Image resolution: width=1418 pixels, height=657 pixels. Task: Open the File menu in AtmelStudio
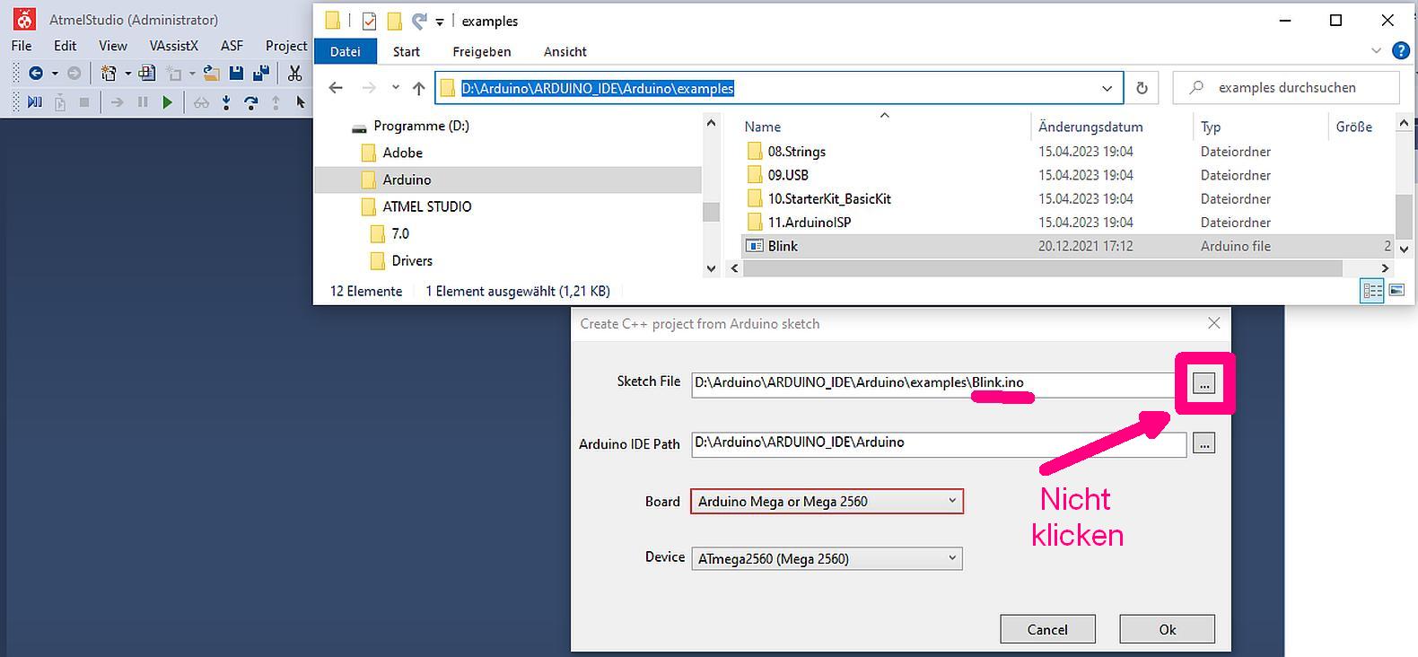point(22,46)
